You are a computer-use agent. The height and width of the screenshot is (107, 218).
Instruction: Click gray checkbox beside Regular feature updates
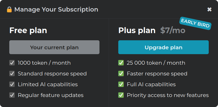(12, 95)
